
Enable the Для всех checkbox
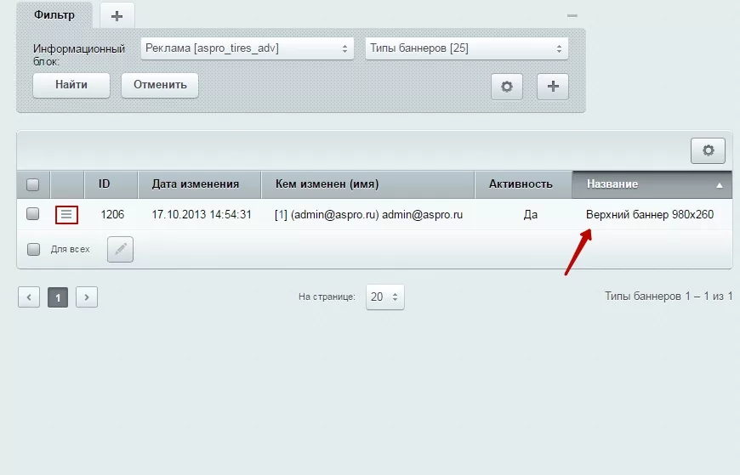33,249
